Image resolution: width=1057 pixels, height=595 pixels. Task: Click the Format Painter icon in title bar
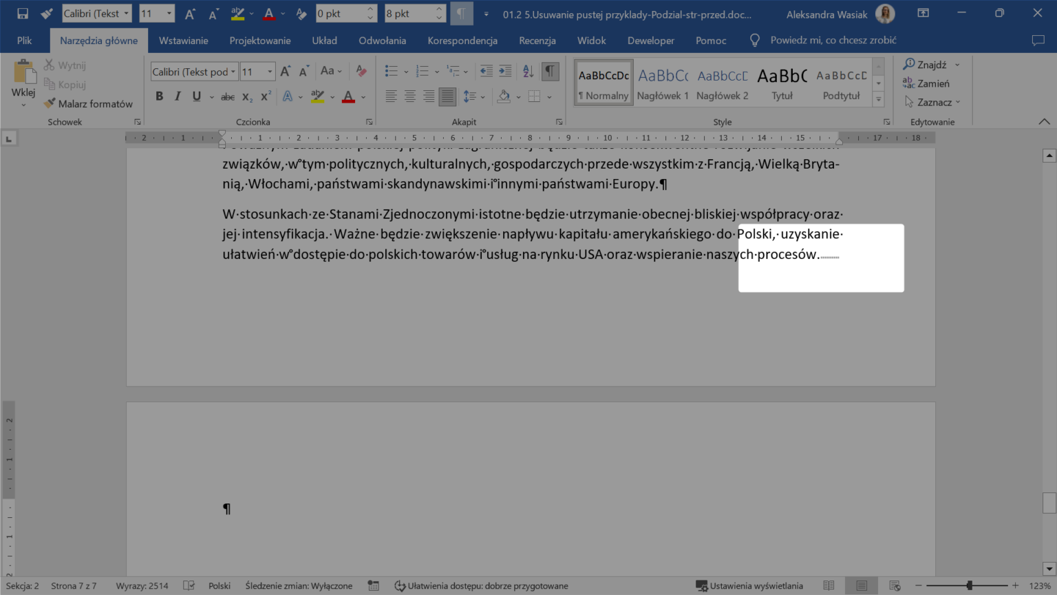(47, 13)
